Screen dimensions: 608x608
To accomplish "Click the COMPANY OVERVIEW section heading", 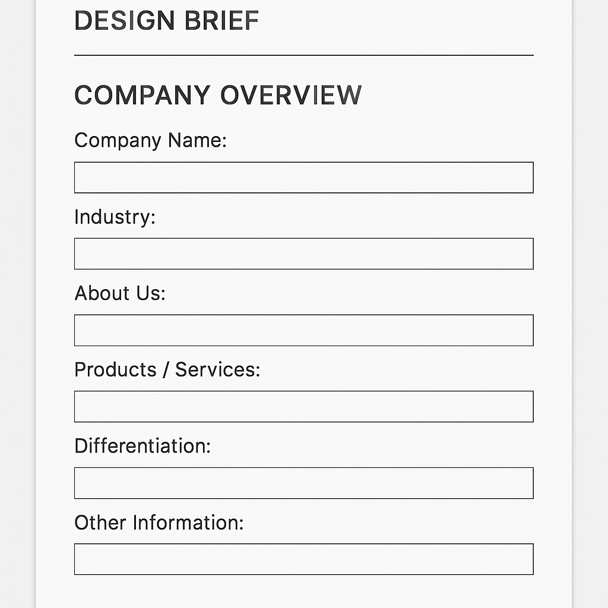I will coord(218,95).
